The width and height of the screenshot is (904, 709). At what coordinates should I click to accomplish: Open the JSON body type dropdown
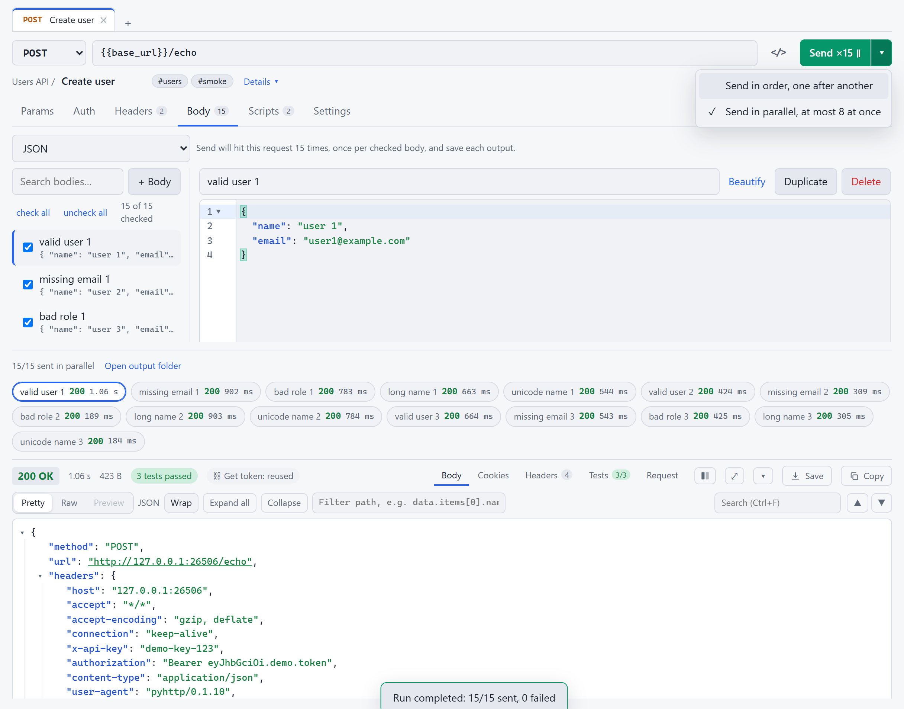pyautogui.click(x=101, y=149)
